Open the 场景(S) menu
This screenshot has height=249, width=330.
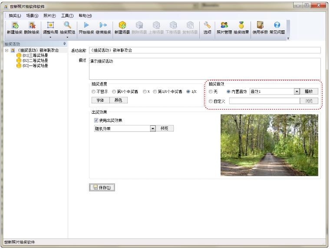(x=32, y=15)
